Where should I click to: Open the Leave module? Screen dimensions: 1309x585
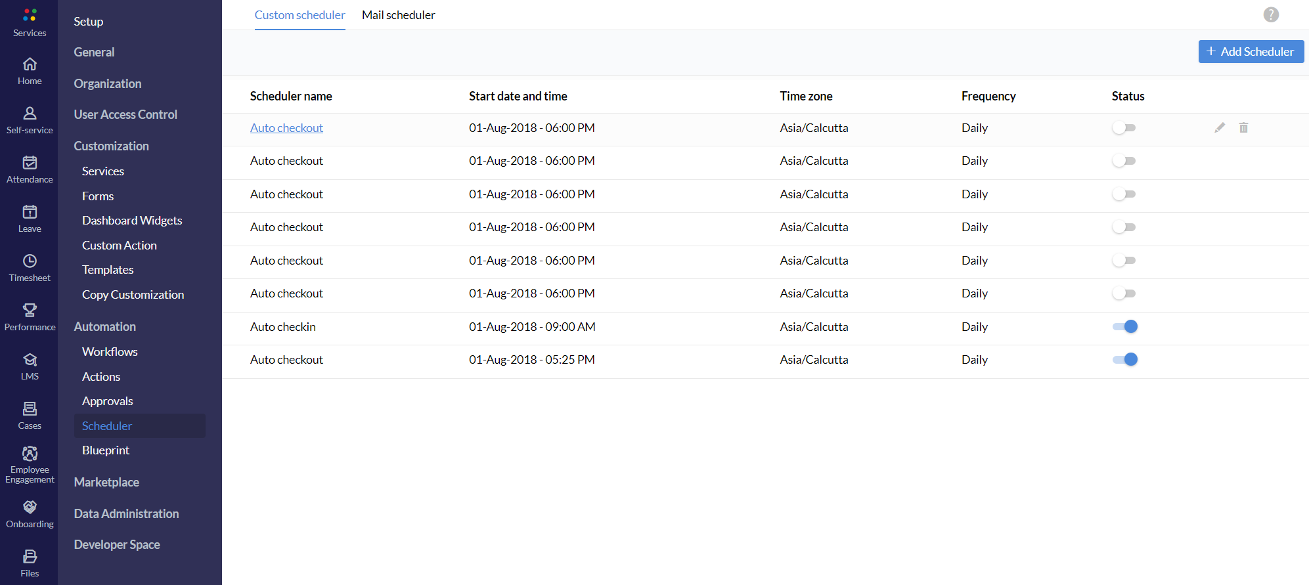coord(30,219)
